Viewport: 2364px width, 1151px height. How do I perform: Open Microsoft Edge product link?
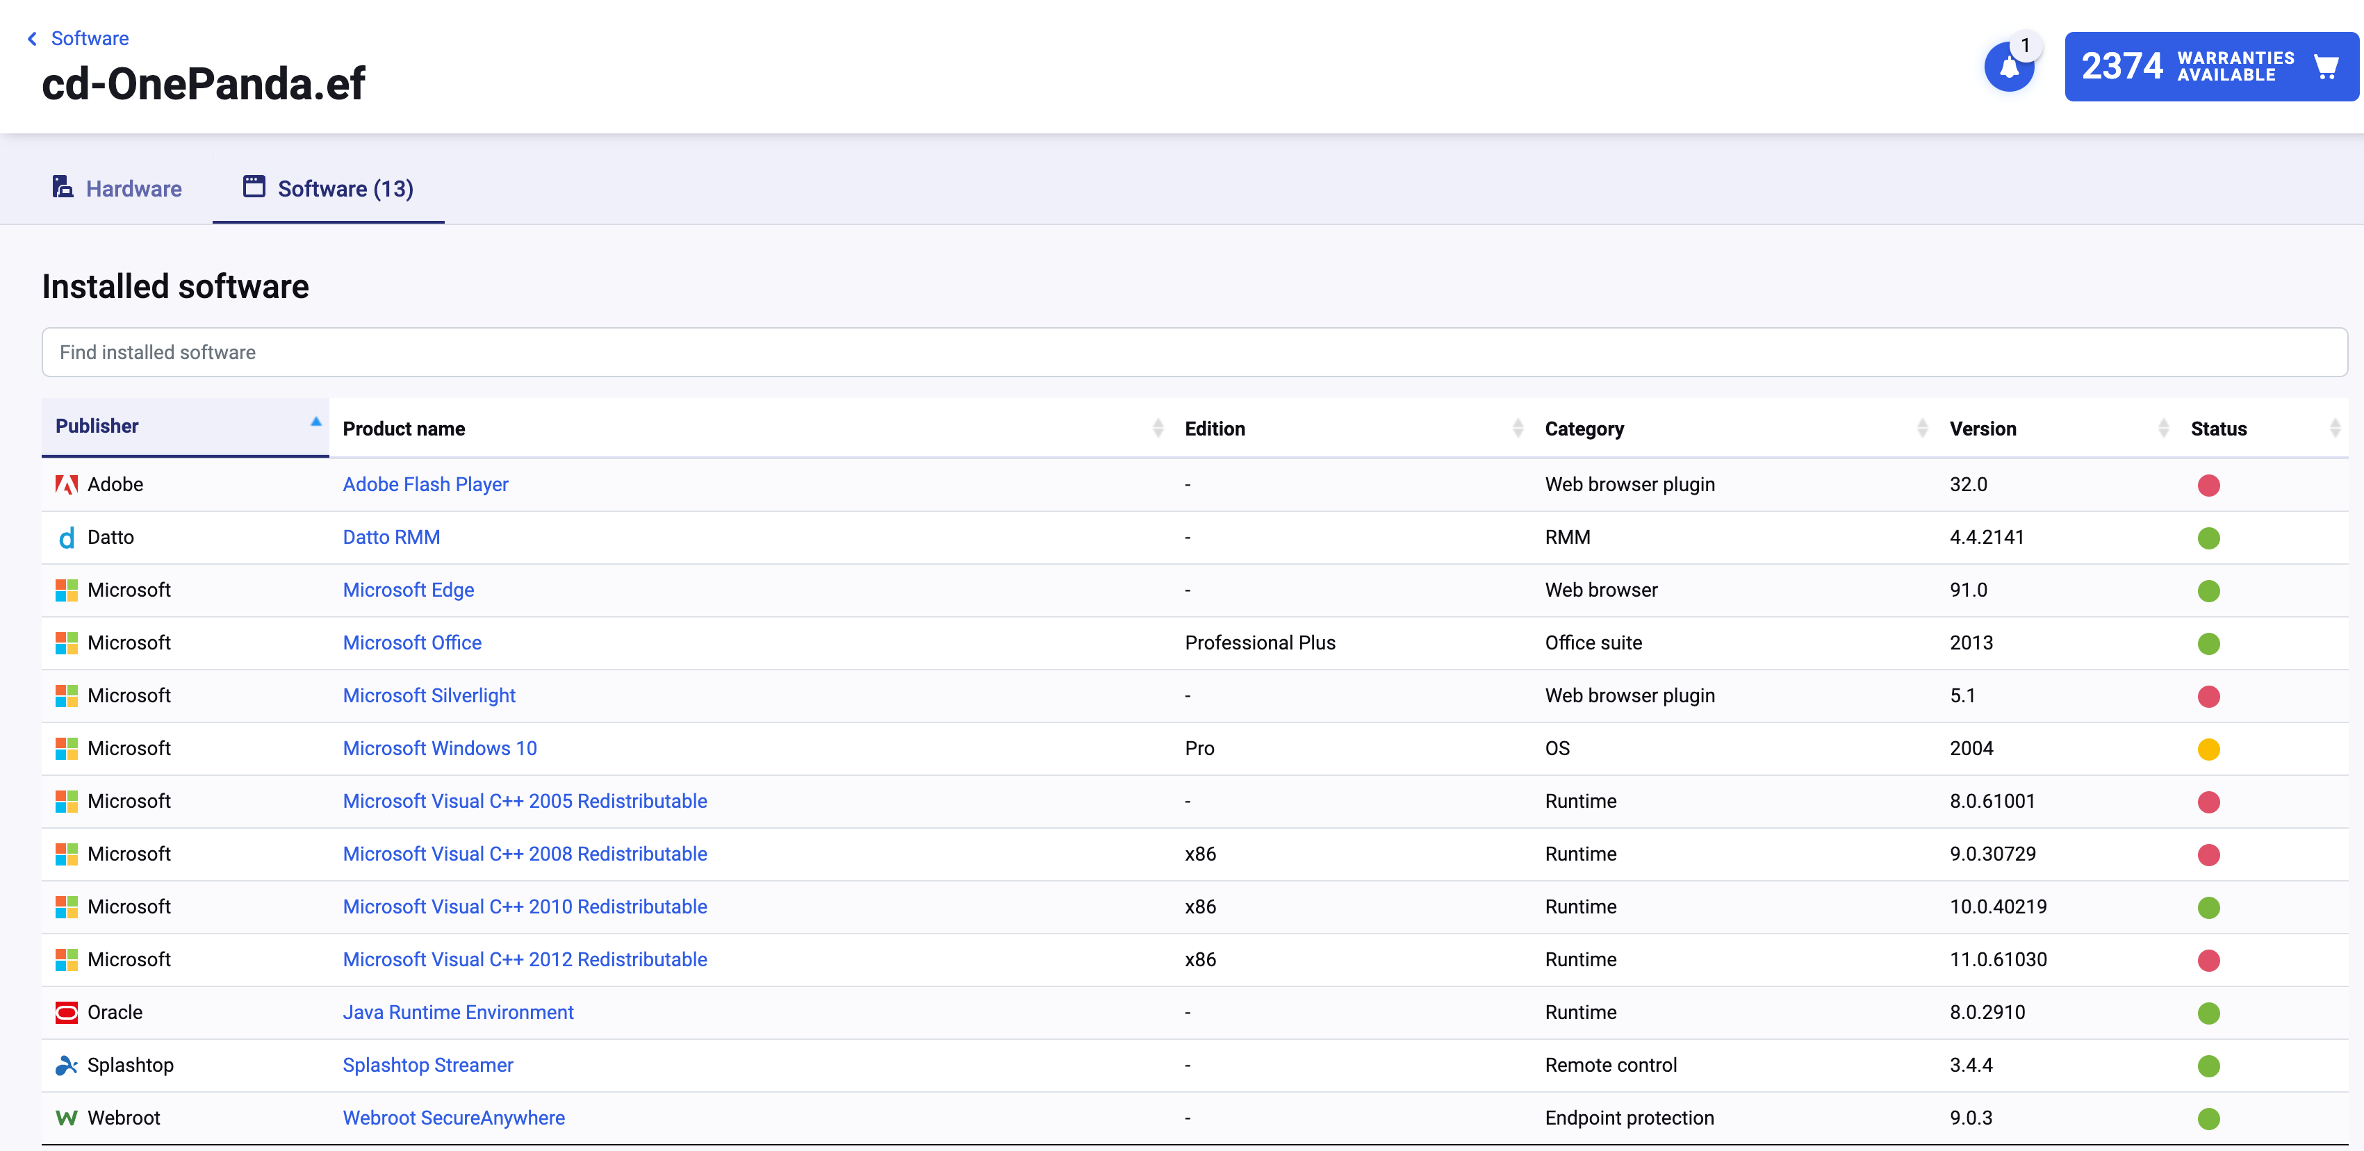pyautogui.click(x=409, y=590)
